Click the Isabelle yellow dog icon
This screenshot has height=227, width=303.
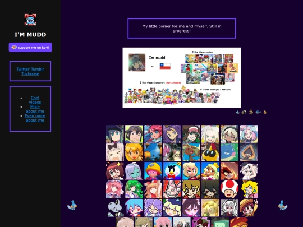(210, 208)
